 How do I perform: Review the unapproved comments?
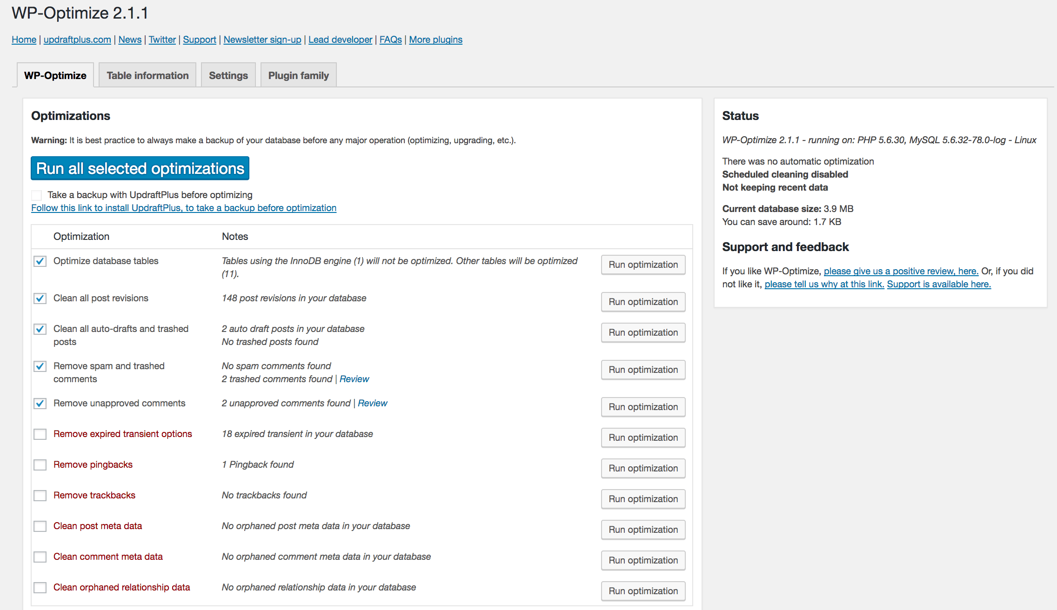pyautogui.click(x=372, y=403)
